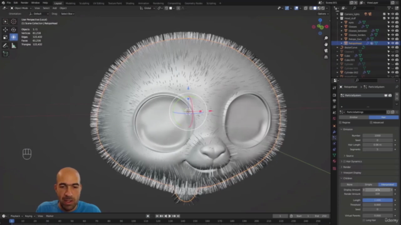Click the Display Amount slider field
Image resolution: width=401 pixels, height=225 pixels.
tap(377, 190)
